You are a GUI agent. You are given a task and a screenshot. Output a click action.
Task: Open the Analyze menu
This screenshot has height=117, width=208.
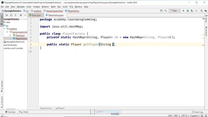tap(36, 6)
